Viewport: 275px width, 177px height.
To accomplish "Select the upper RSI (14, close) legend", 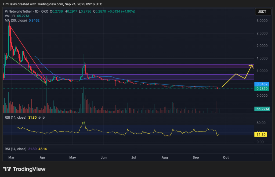I will 15,118.
